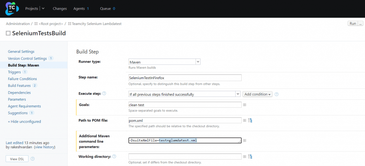Click the Step name input field
The width and height of the screenshot is (365, 166).
tap(185, 78)
